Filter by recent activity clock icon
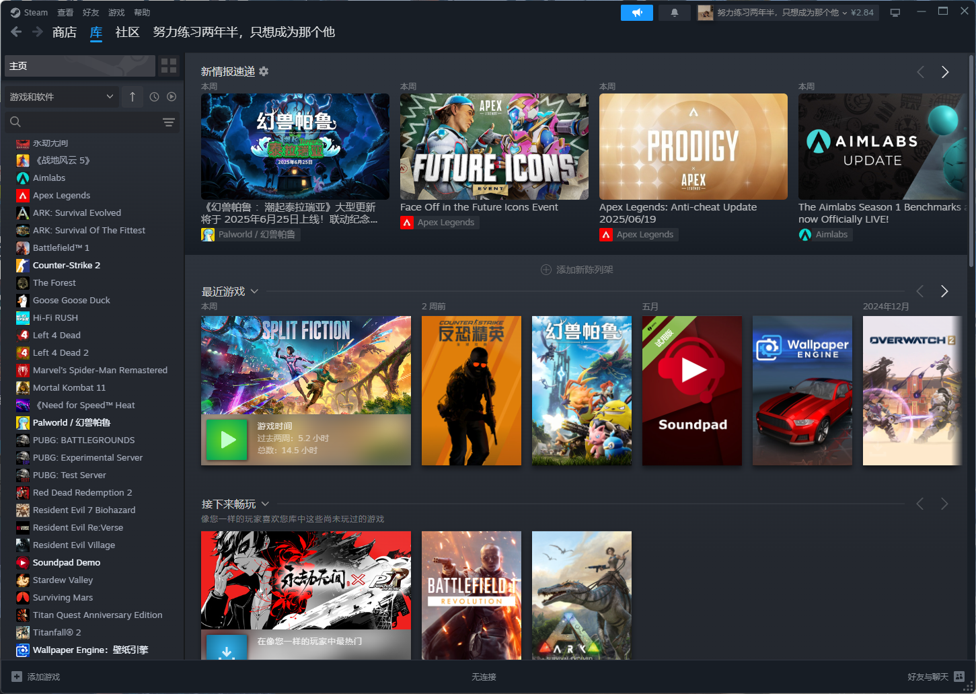This screenshot has height=694, width=976. (x=154, y=97)
